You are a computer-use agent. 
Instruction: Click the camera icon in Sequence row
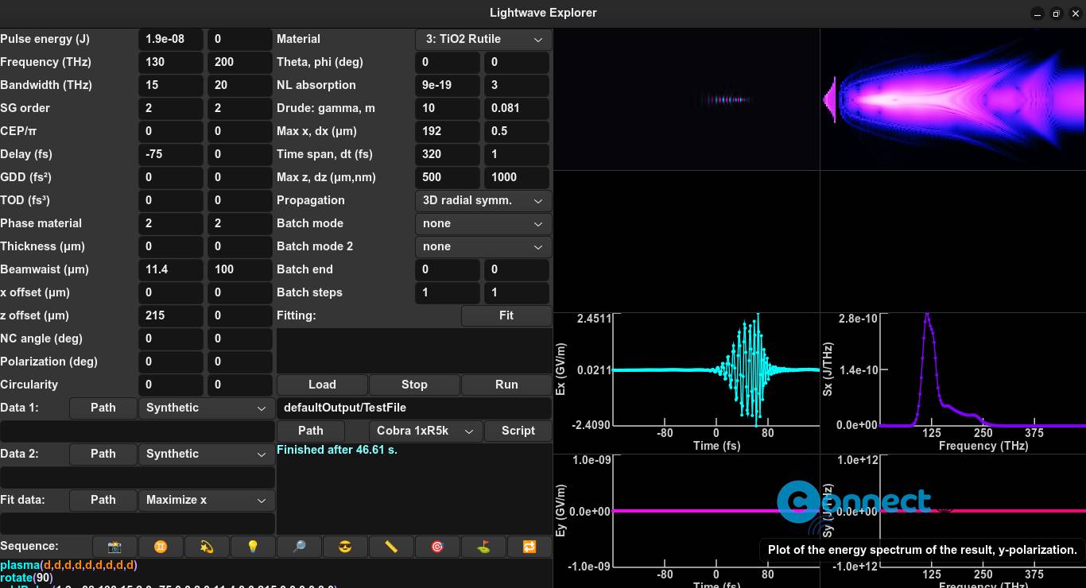(x=114, y=547)
